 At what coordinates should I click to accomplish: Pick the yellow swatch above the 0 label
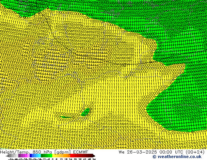click(53, 155)
